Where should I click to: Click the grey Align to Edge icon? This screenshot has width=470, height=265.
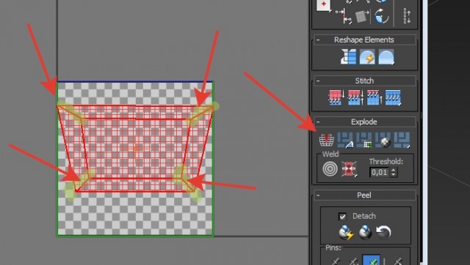362,16
